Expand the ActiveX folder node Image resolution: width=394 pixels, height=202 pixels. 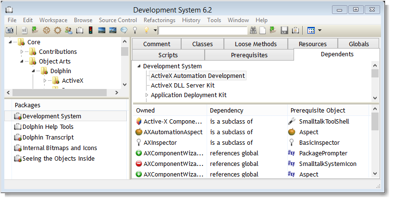click(45, 80)
